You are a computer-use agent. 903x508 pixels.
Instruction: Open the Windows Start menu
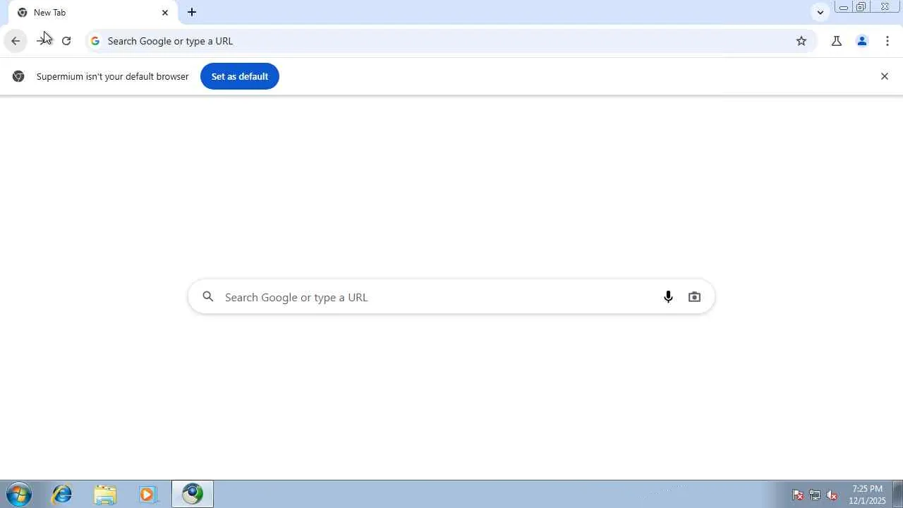[19, 494]
